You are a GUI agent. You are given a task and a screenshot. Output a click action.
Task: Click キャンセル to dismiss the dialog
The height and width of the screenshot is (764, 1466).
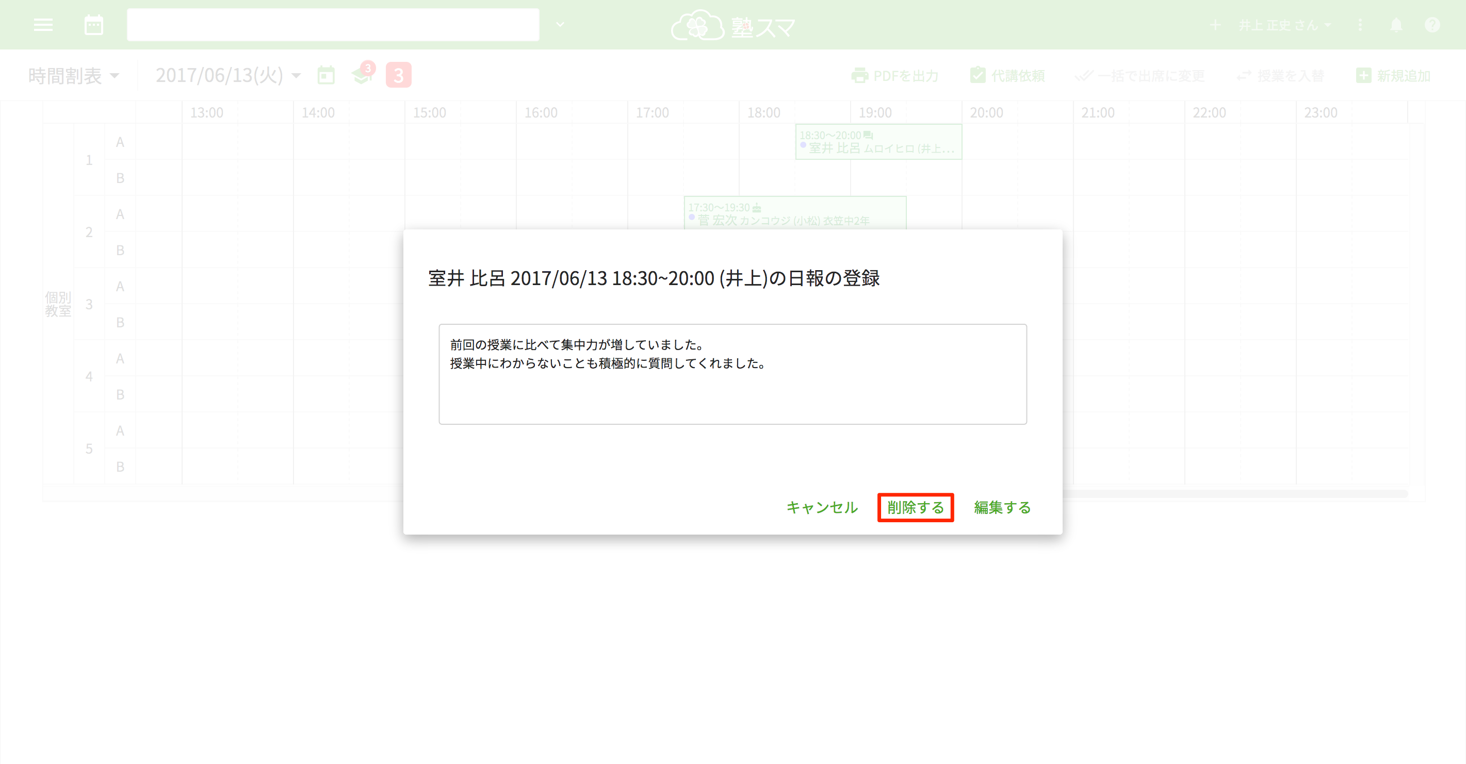[x=822, y=507]
